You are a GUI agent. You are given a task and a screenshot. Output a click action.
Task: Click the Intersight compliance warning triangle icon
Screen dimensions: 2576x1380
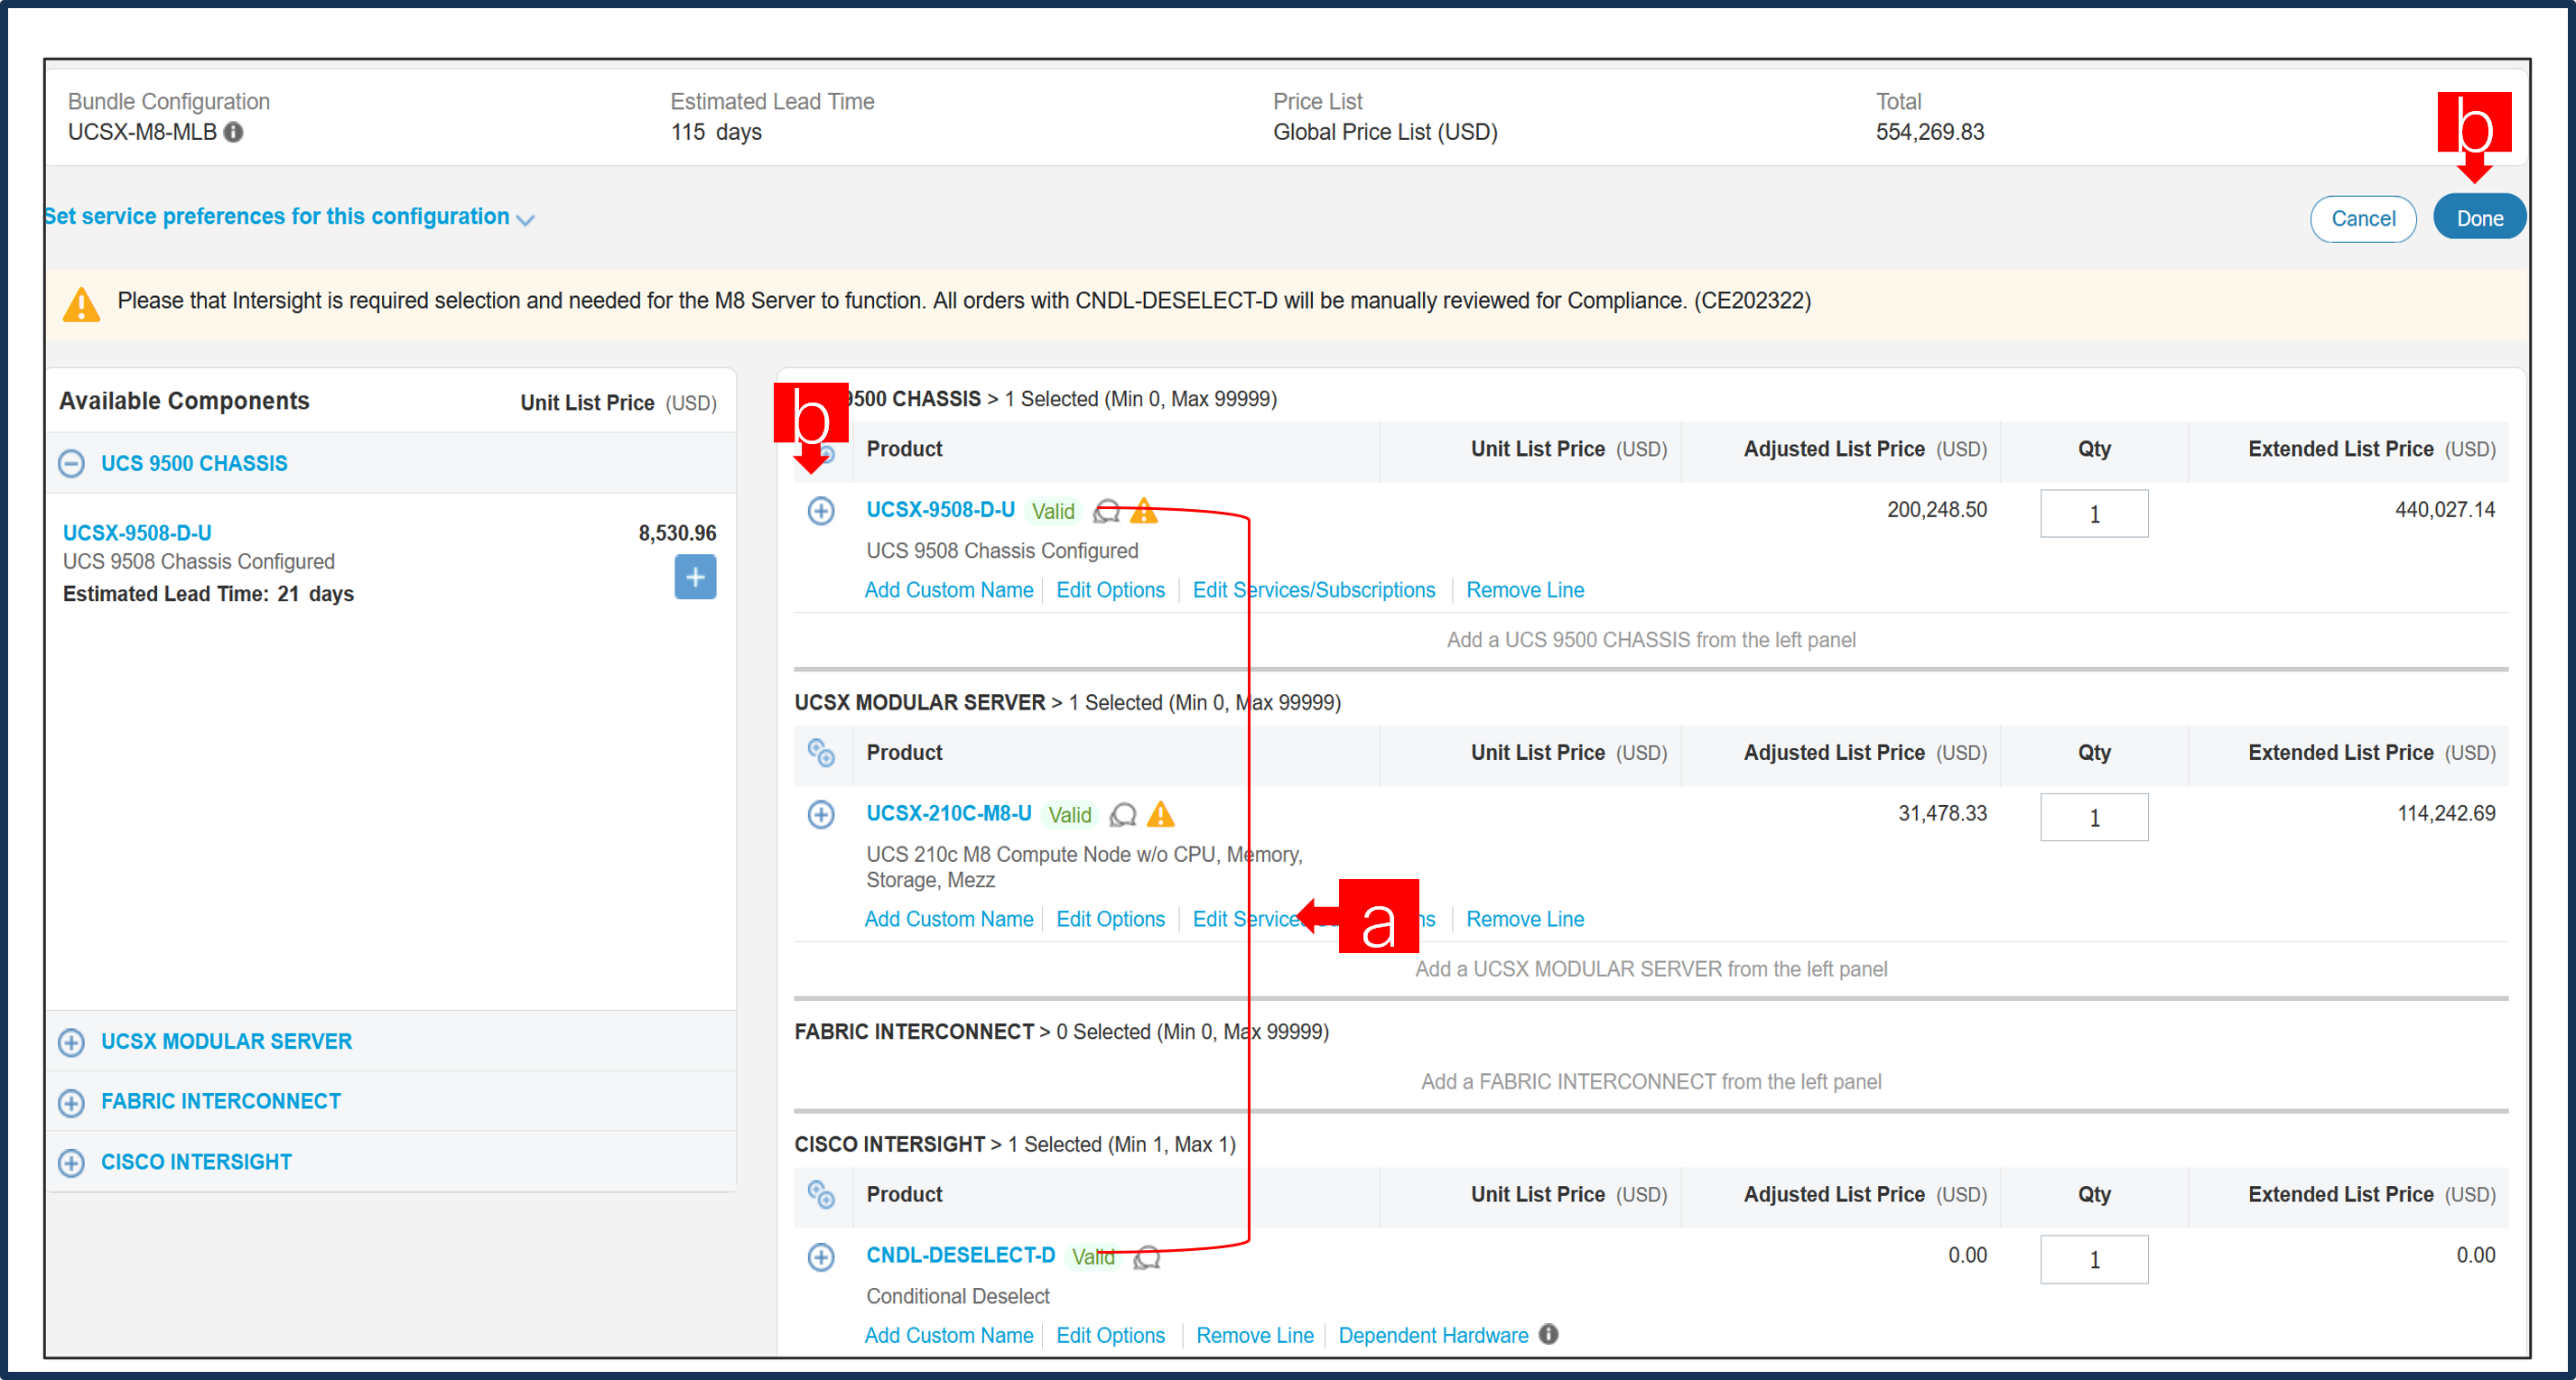(82, 304)
